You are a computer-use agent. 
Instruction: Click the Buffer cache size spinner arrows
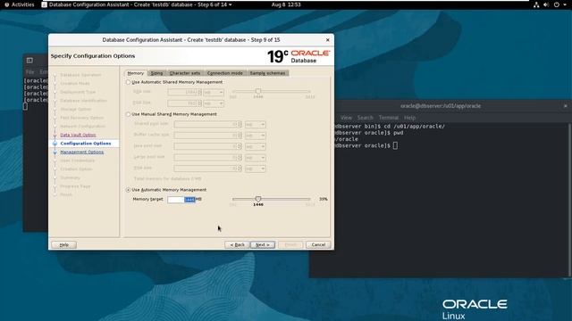pyautogui.click(x=240, y=136)
